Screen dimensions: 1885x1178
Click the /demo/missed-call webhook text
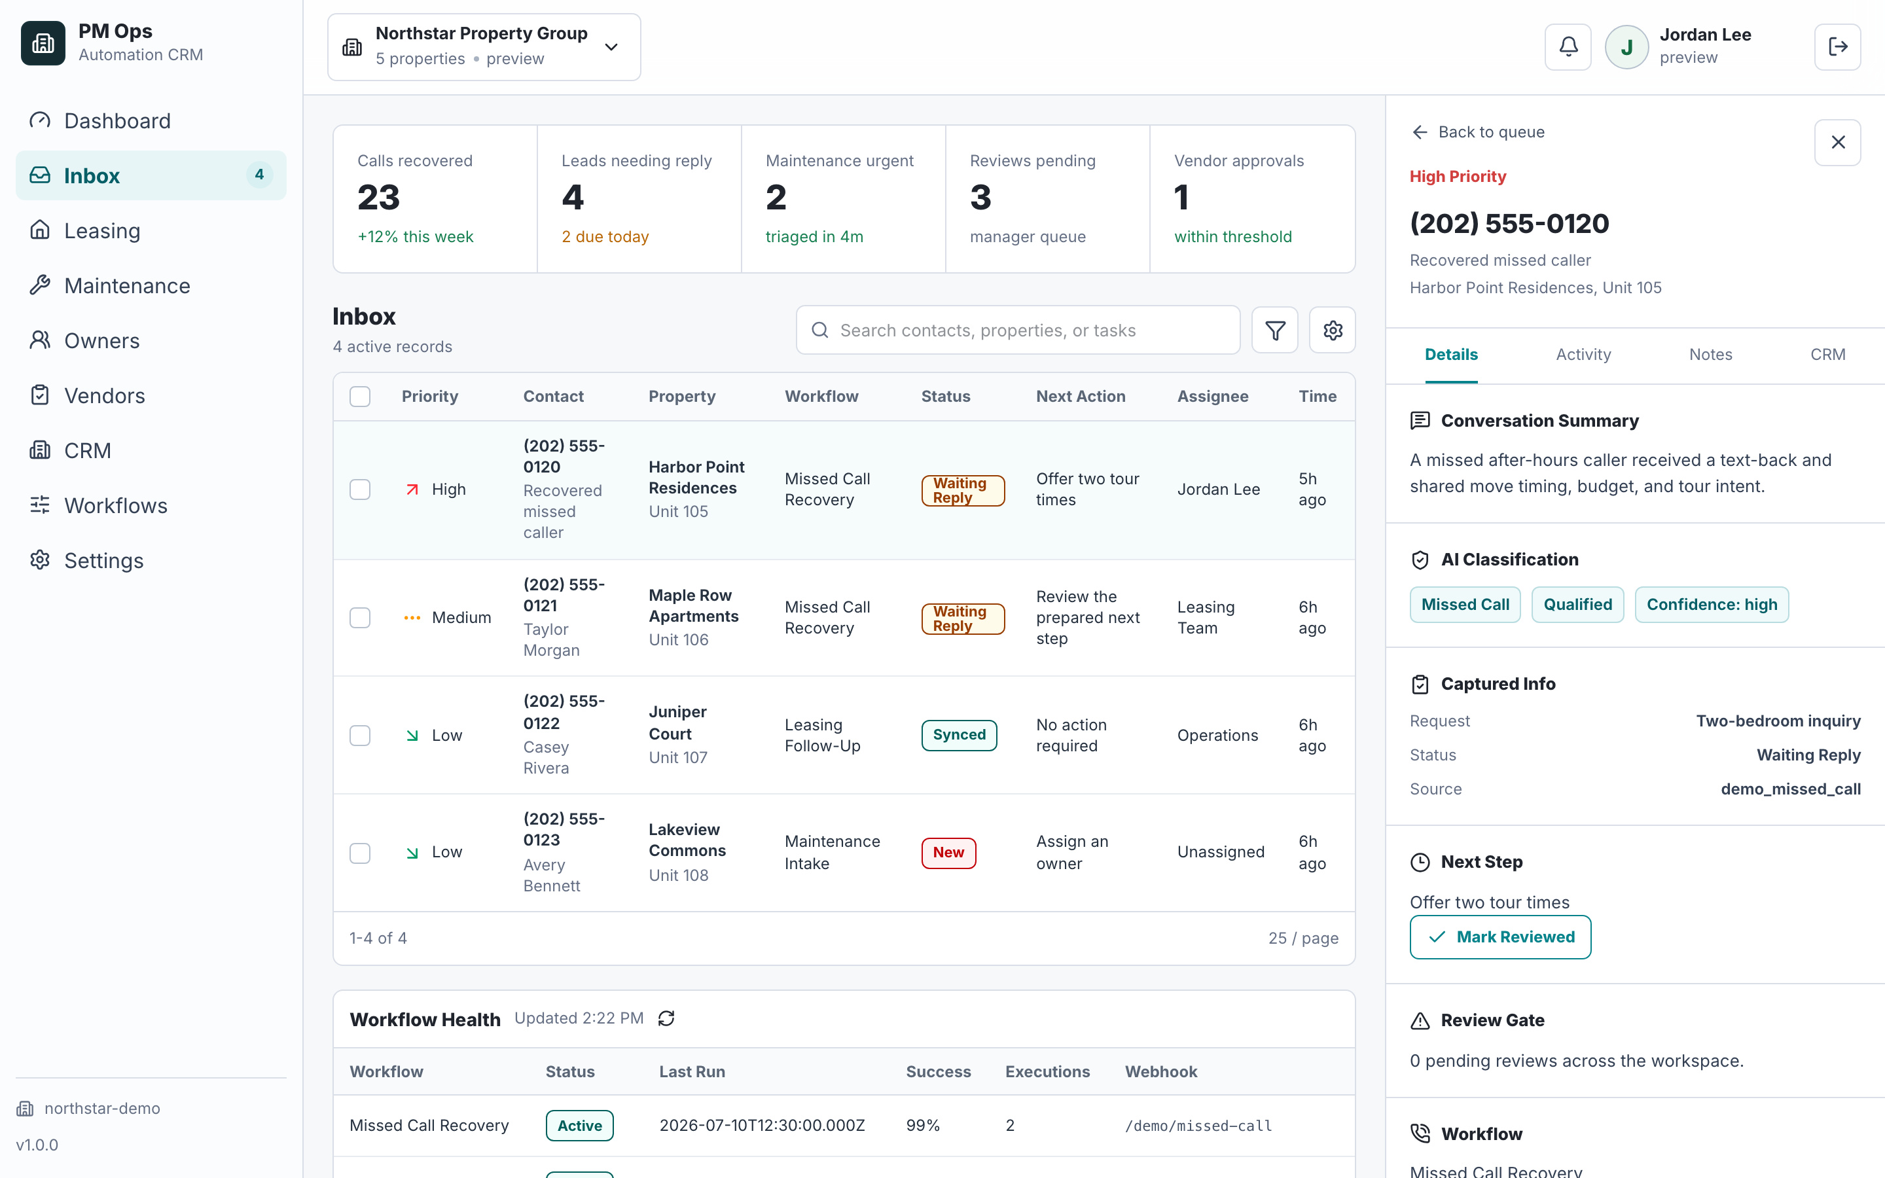tap(1198, 1126)
